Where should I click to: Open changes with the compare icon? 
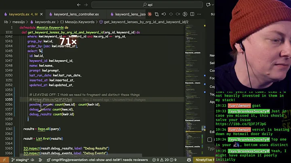(x=157, y=14)
